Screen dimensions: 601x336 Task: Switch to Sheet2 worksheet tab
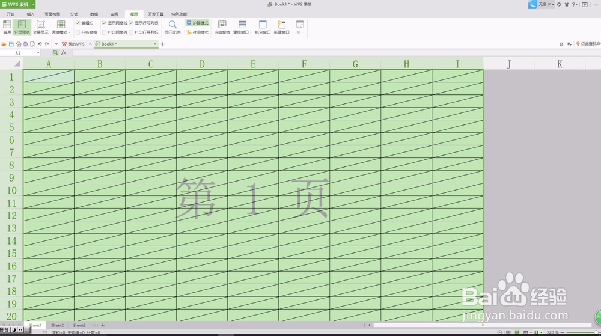click(x=58, y=325)
